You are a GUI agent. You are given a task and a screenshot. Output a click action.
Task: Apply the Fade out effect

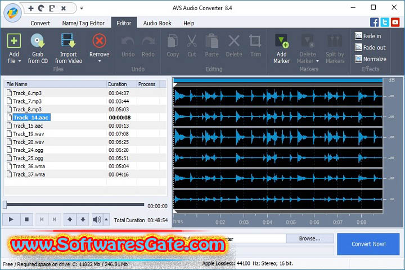370,48
